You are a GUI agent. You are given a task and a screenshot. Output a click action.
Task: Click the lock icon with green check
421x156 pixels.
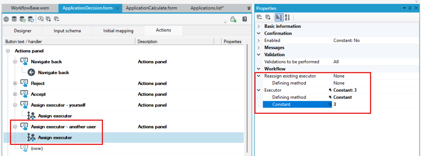point(233,19)
